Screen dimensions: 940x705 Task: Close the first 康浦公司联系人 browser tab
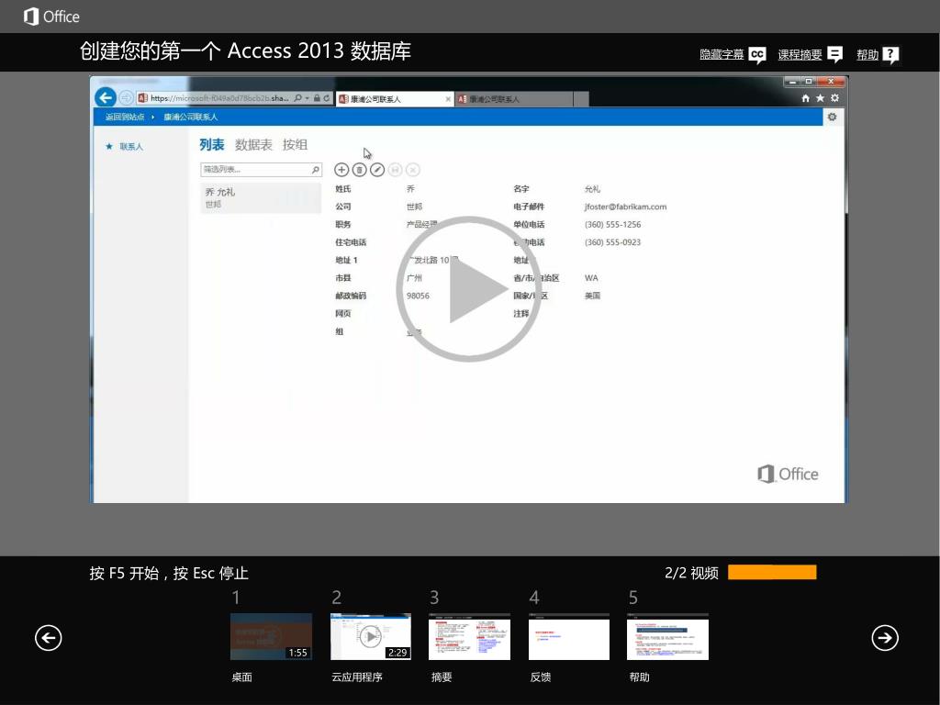click(448, 99)
